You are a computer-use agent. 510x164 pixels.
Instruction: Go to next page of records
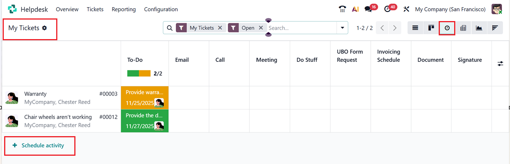395,28
